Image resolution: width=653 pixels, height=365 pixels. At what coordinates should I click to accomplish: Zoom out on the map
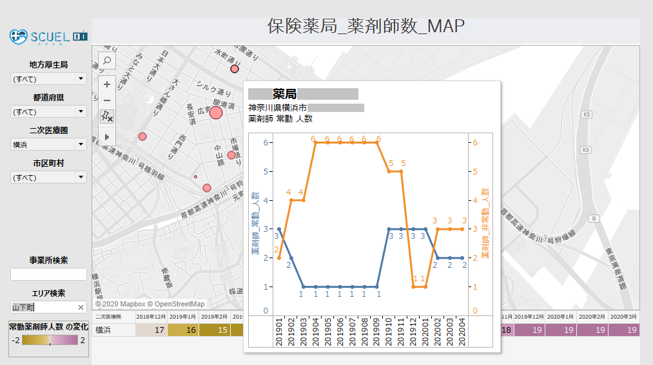pyautogui.click(x=107, y=100)
